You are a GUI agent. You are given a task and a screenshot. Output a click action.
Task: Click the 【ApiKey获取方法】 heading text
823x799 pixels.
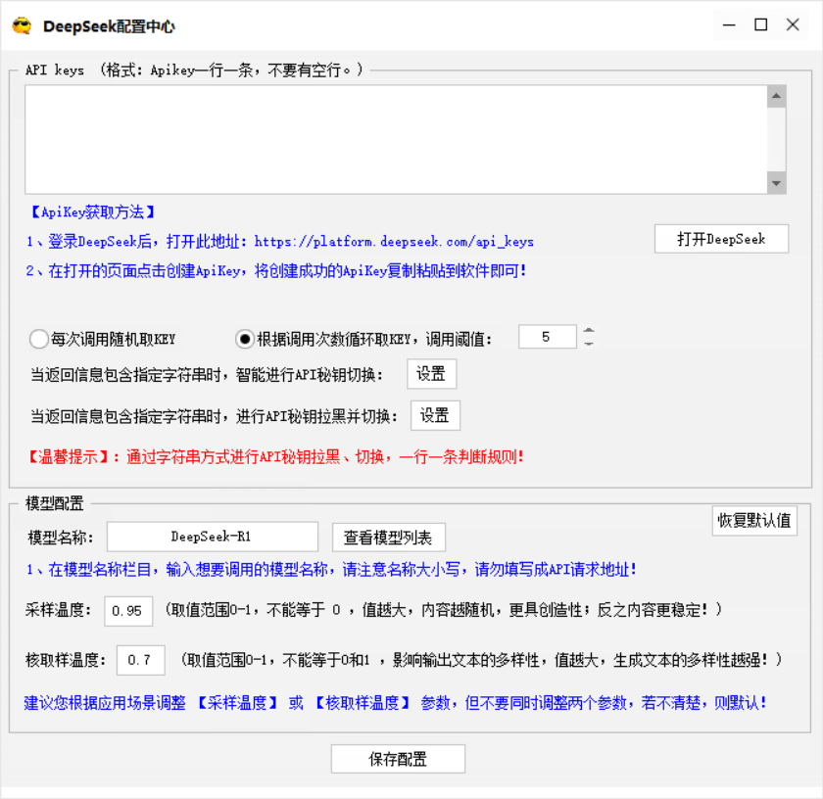[92, 211]
